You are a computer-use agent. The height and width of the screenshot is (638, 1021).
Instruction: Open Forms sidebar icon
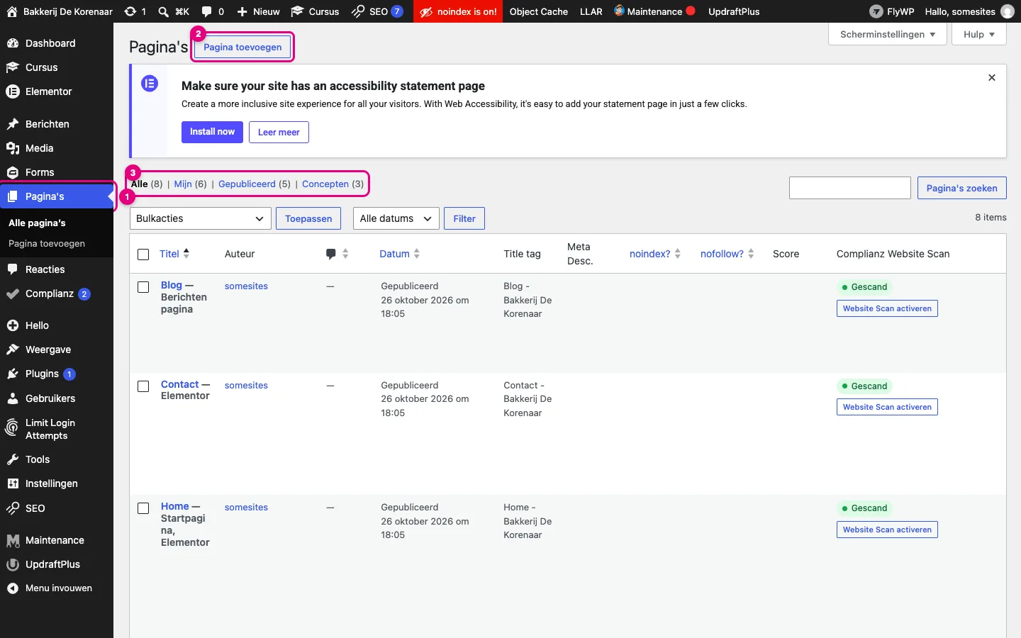point(12,172)
